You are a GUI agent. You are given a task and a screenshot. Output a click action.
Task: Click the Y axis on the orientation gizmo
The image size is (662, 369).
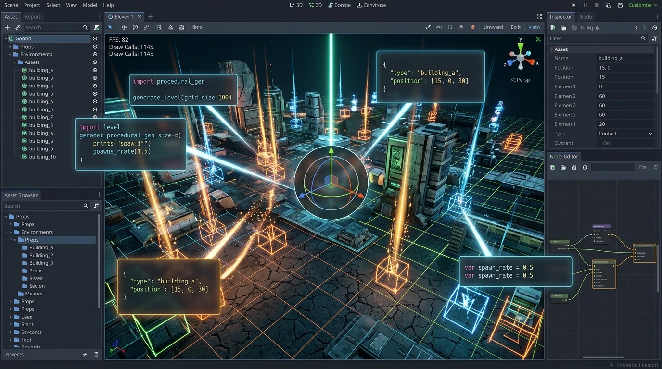(x=520, y=46)
